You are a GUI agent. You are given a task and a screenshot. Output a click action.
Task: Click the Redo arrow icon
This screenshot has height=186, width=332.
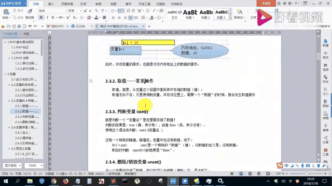[35, 26]
